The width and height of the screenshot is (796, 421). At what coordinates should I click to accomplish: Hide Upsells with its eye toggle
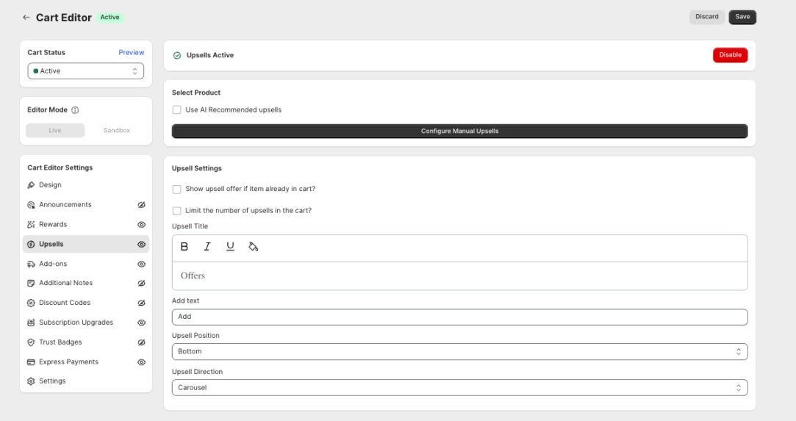(x=142, y=245)
